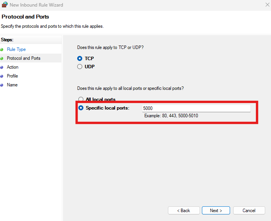Click the green bullet beside Rule Type
271x221 pixels.
(x=2, y=49)
